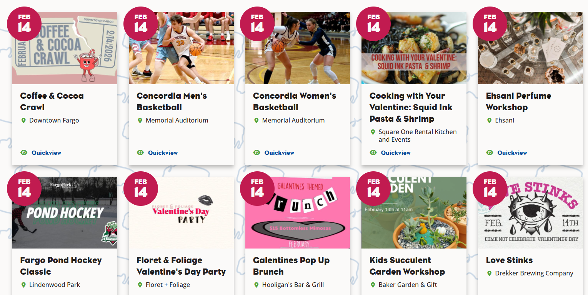Image resolution: width=588 pixels, height=295 pixels.
Task: Click the location pin next to Ehsani
Action: coord(489,121)
